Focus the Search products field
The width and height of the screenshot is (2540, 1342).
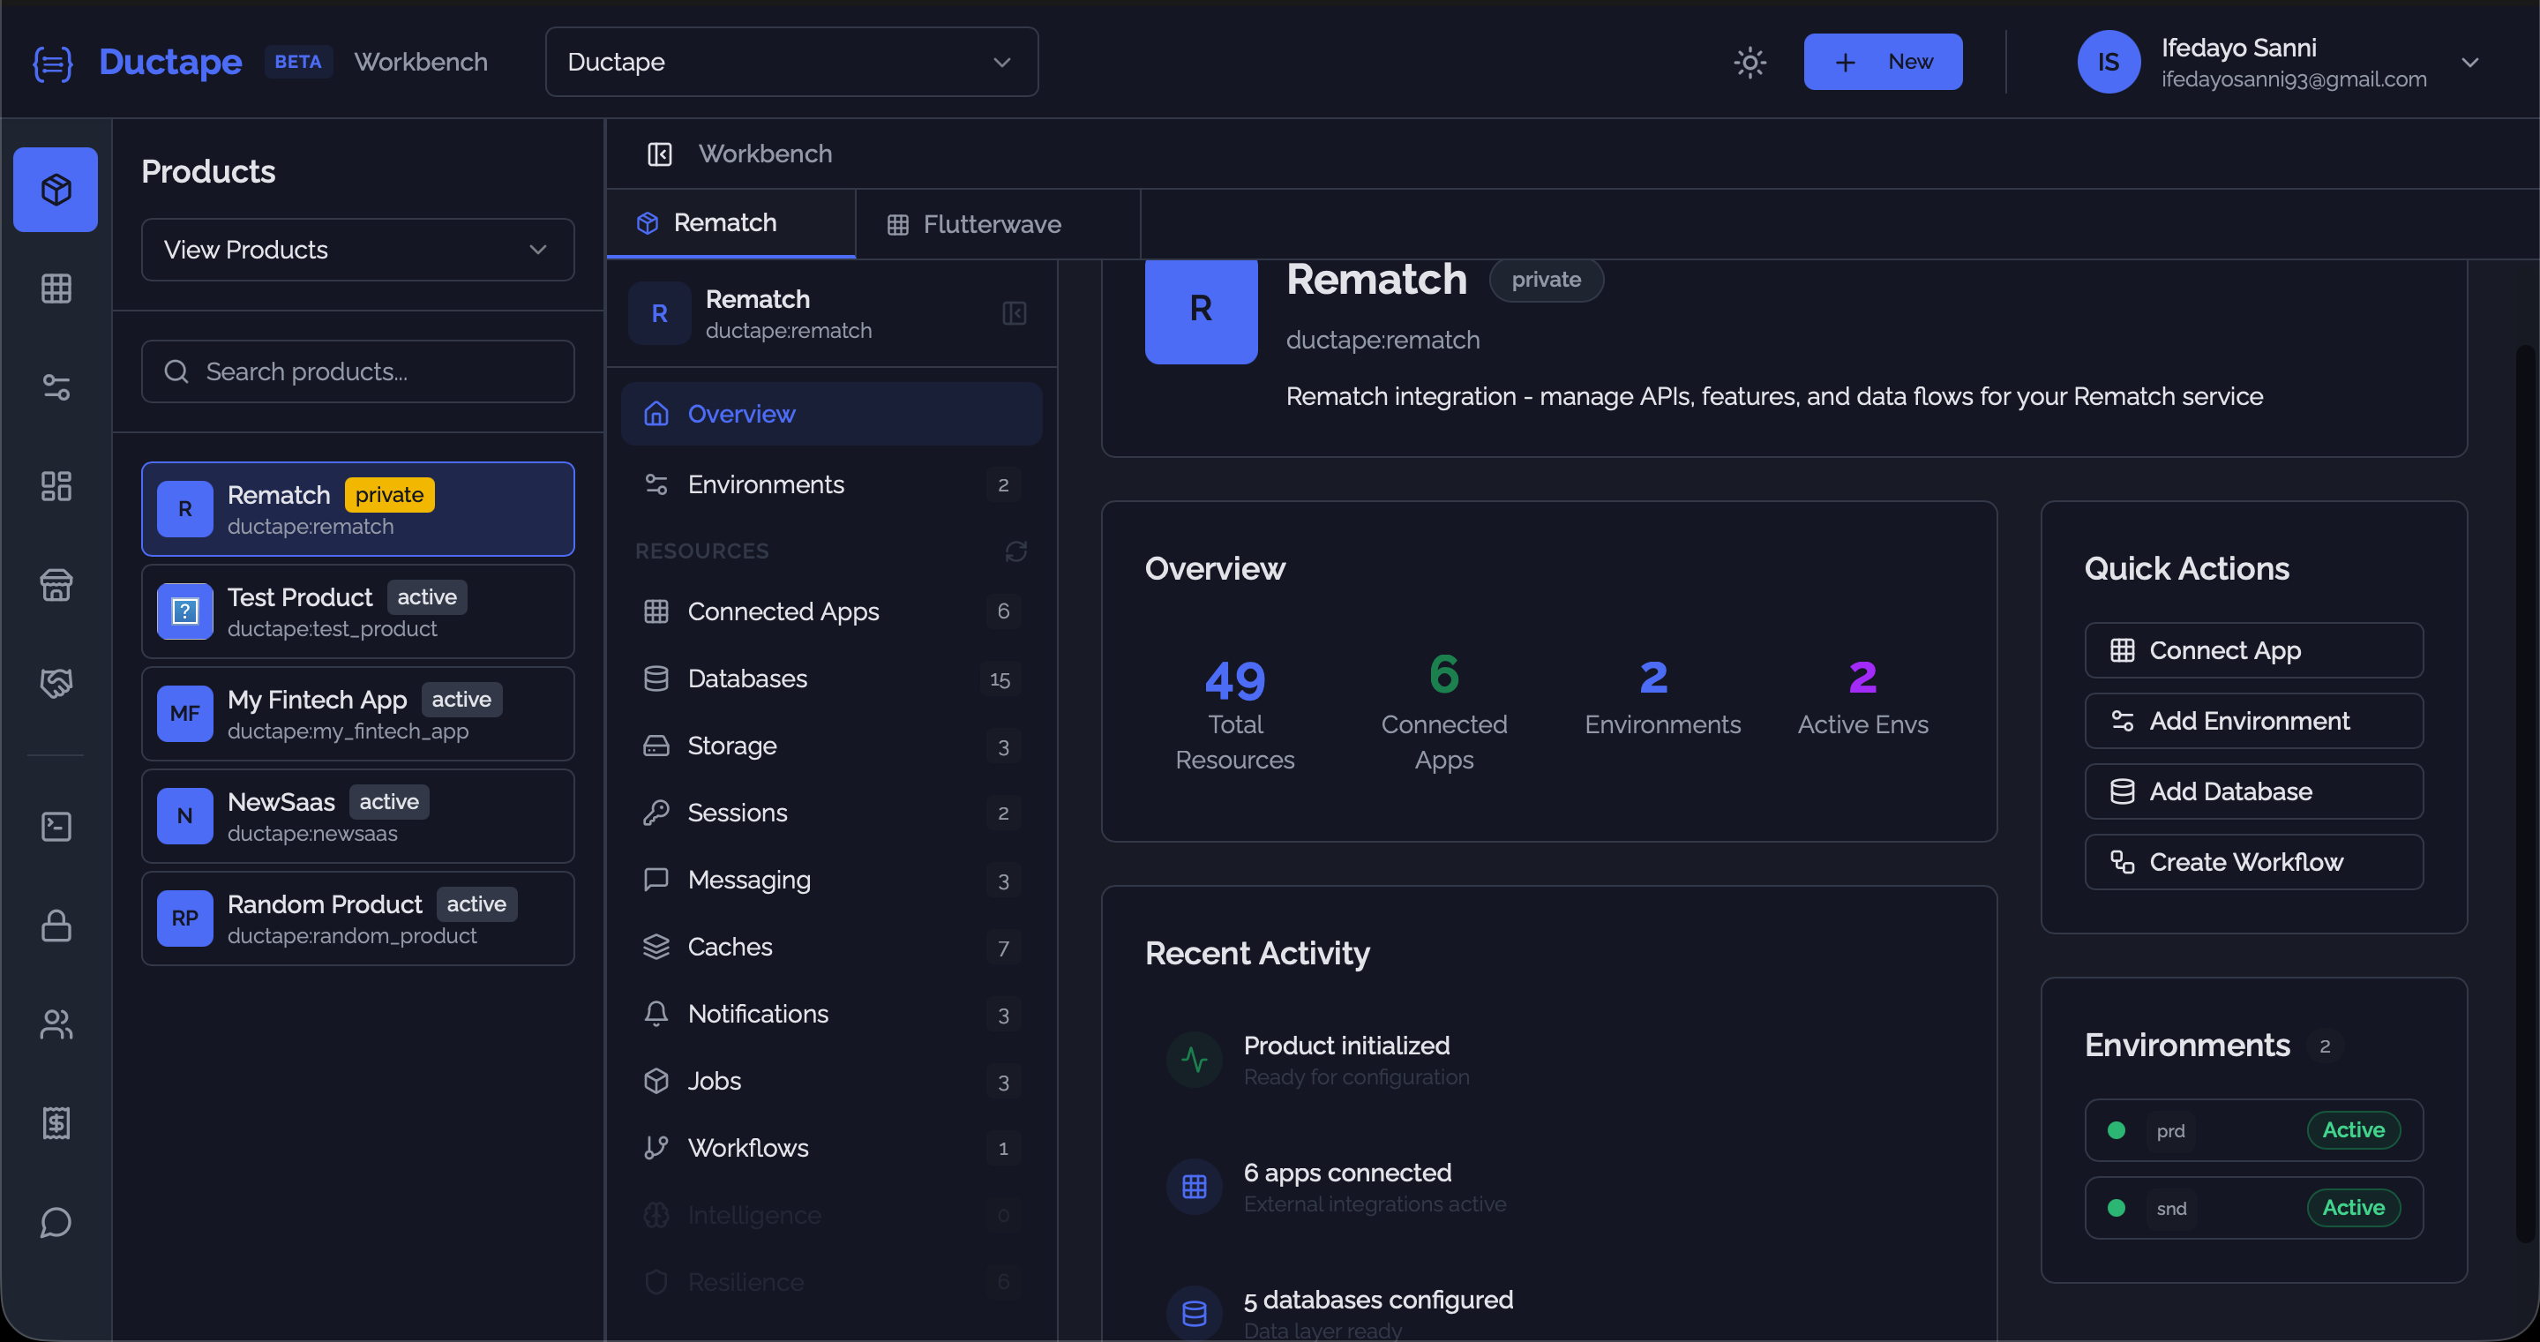[x=357, y=371]
